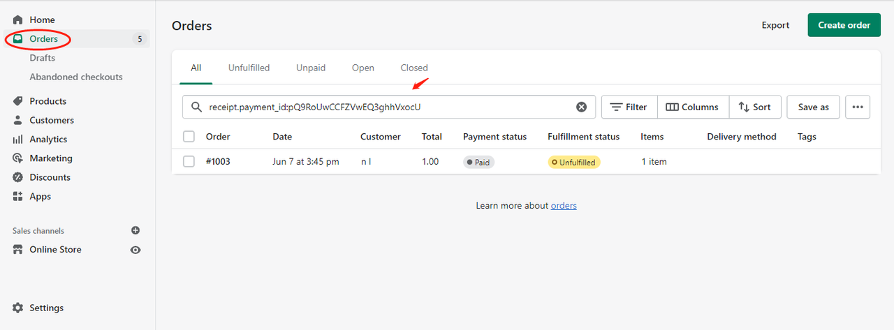This screenshot has height=330, width=894.
Task: Go to Analytics in sidebar
Action: [x=48, y=140]
